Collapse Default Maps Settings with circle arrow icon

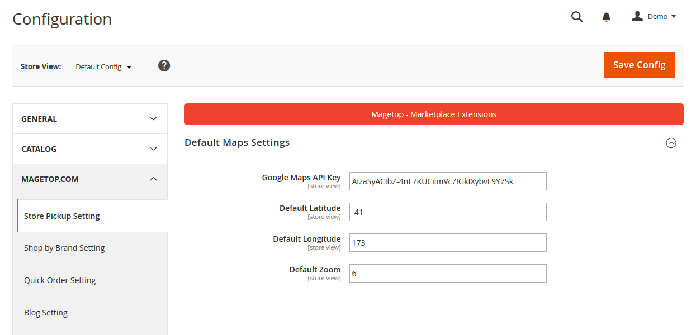tap(671, 143)
